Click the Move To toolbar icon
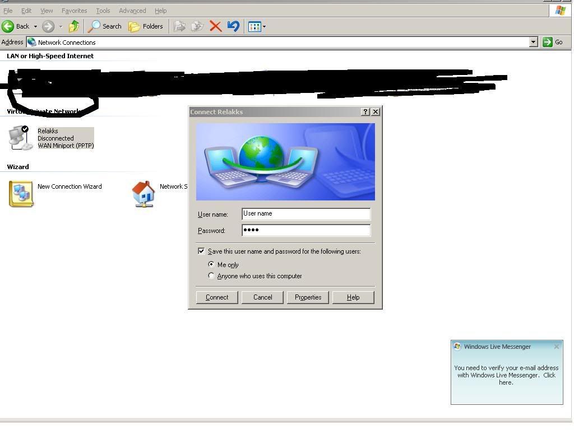 click(x=179, y=26)
